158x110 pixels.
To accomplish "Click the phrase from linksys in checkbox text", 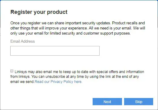I will coord(20,77).
